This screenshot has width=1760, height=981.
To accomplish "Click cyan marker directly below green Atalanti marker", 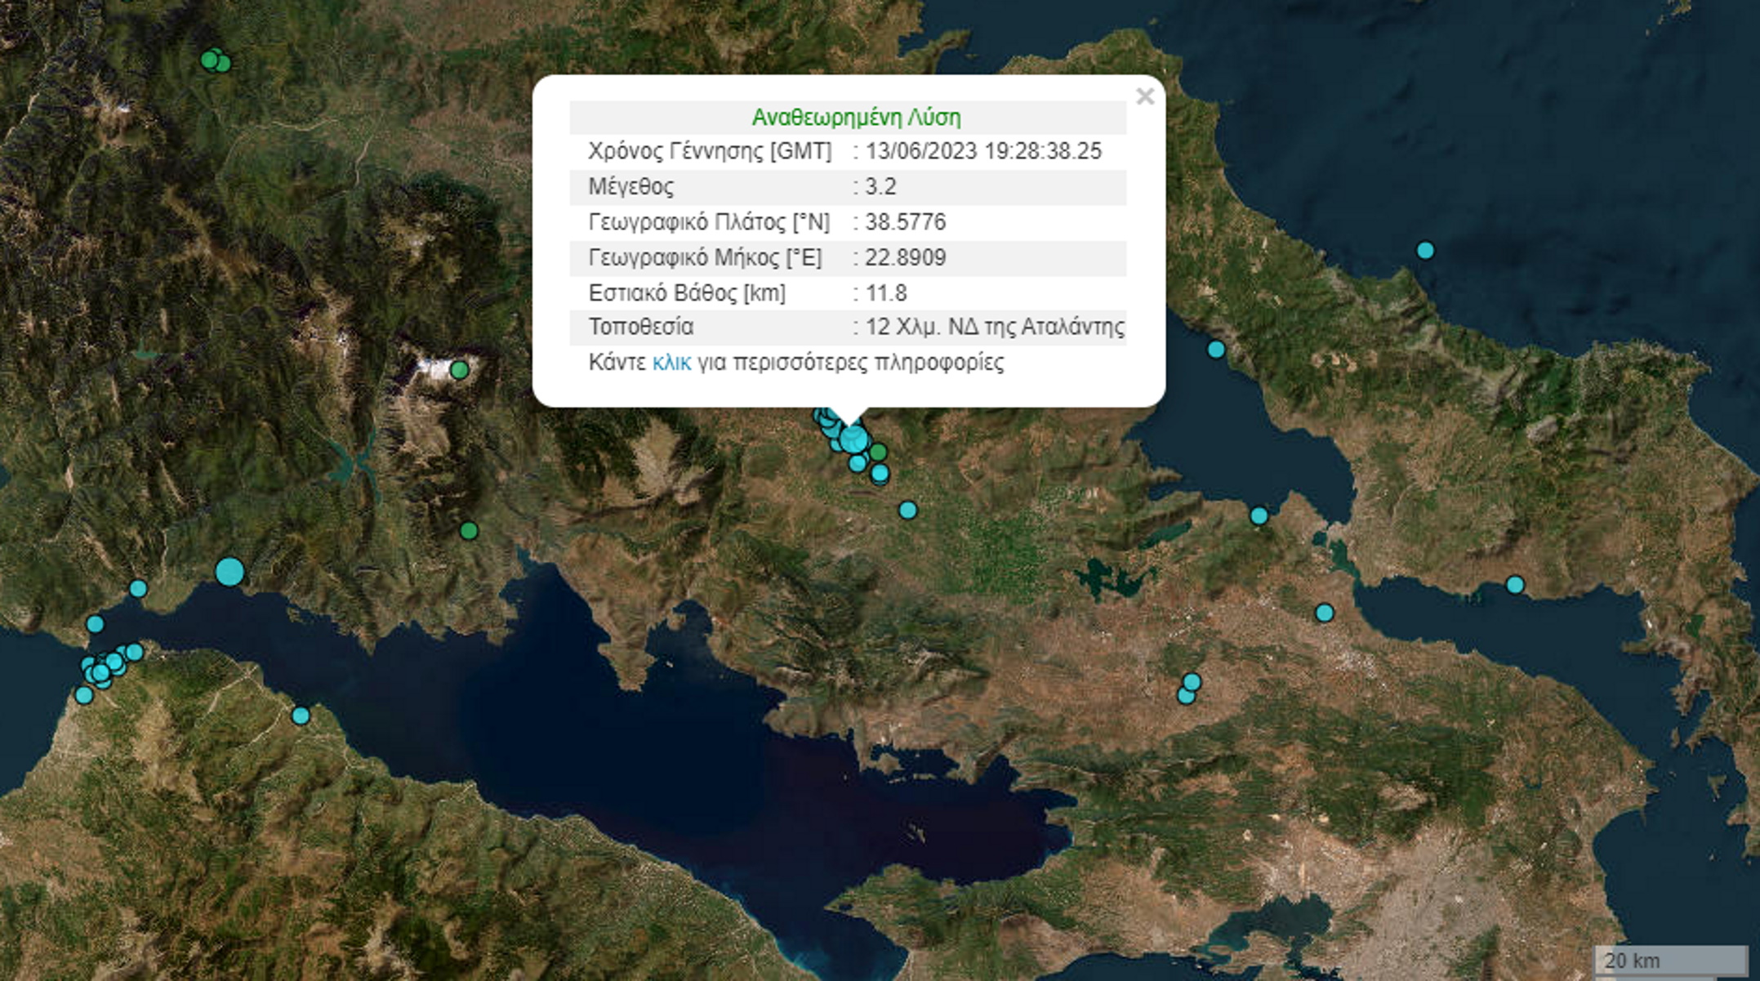I will 880,473.
